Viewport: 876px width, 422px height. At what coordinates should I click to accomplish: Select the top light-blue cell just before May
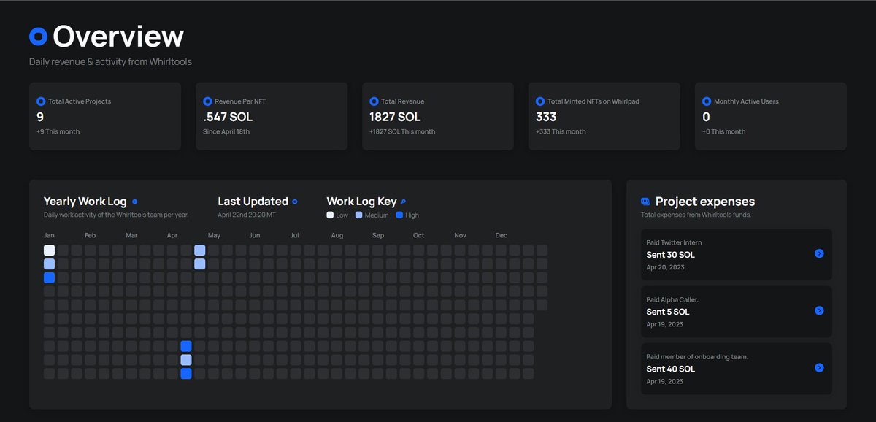[x=199, y=250]
